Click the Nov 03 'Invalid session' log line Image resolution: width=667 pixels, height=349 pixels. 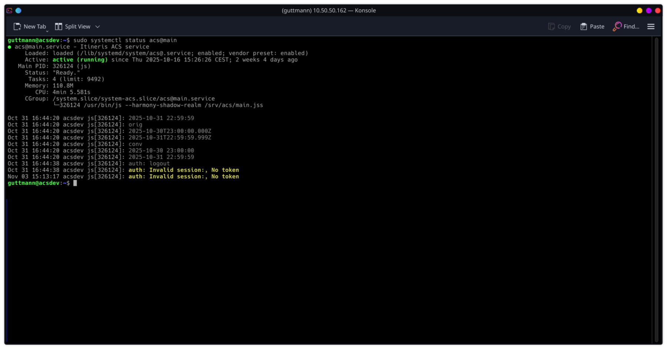183,177
